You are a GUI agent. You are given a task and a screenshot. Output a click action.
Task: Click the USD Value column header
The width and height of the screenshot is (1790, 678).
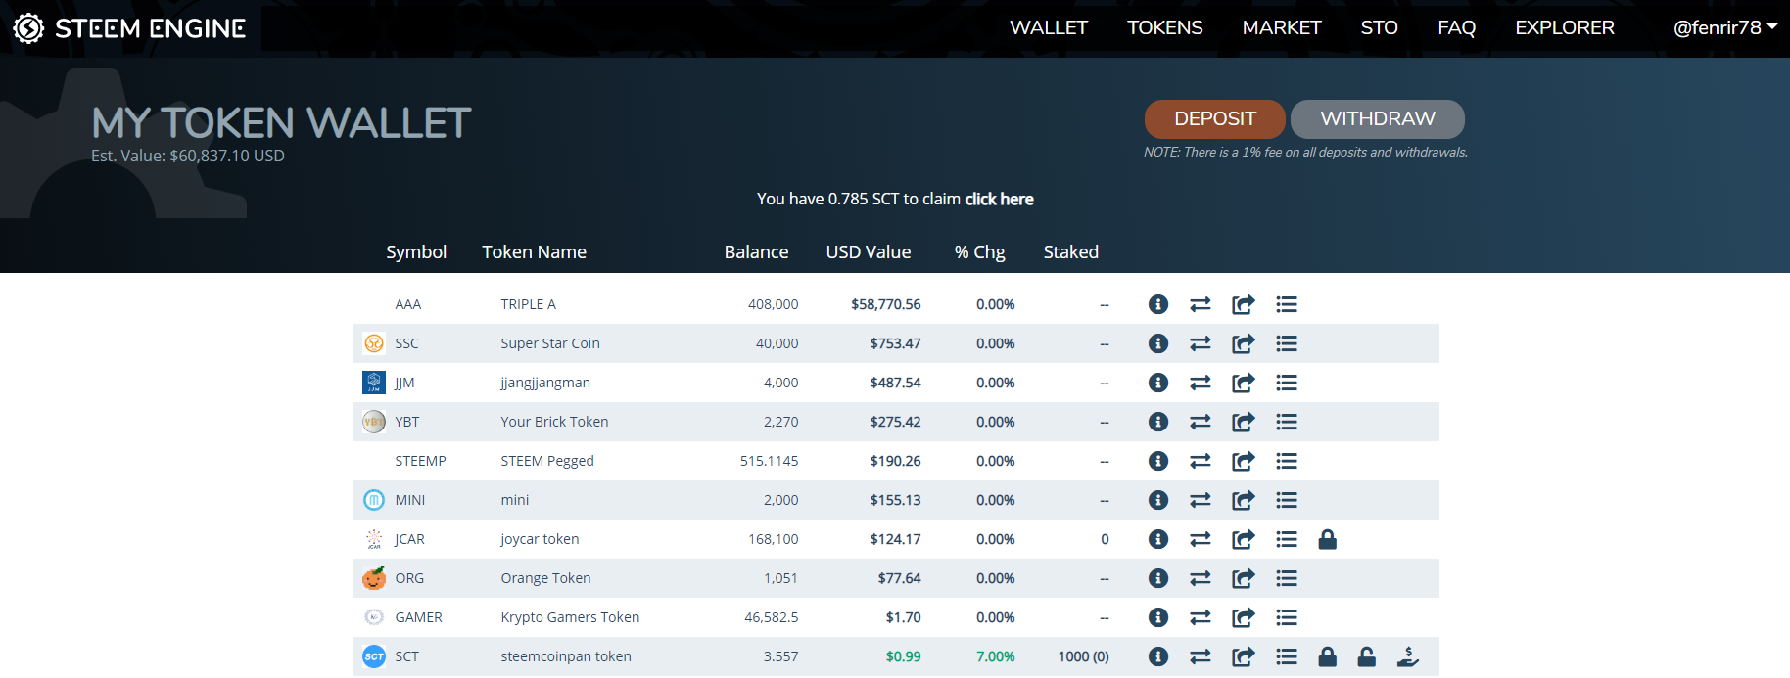click(x=869, y=251)
